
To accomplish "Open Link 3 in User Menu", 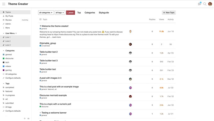I will [15, 45].
